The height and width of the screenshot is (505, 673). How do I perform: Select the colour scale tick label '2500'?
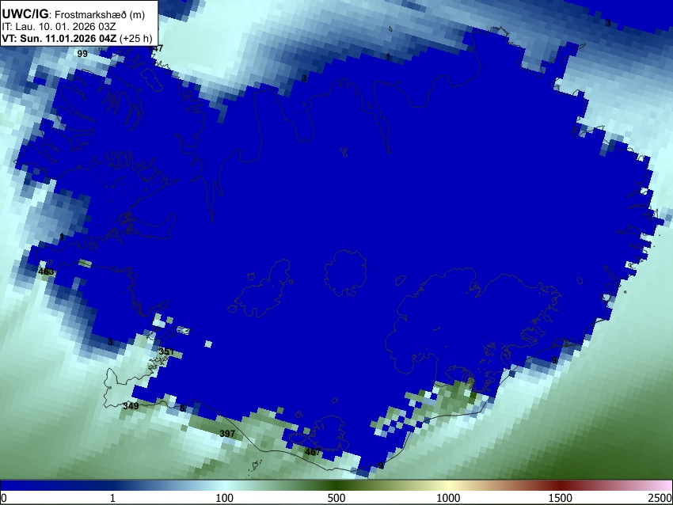pos(660,498)
